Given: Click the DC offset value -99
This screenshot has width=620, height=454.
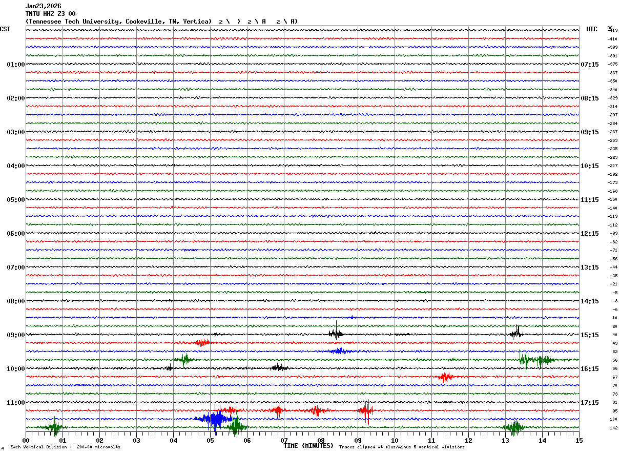Looking at the screenshot, I should (614, 233).
